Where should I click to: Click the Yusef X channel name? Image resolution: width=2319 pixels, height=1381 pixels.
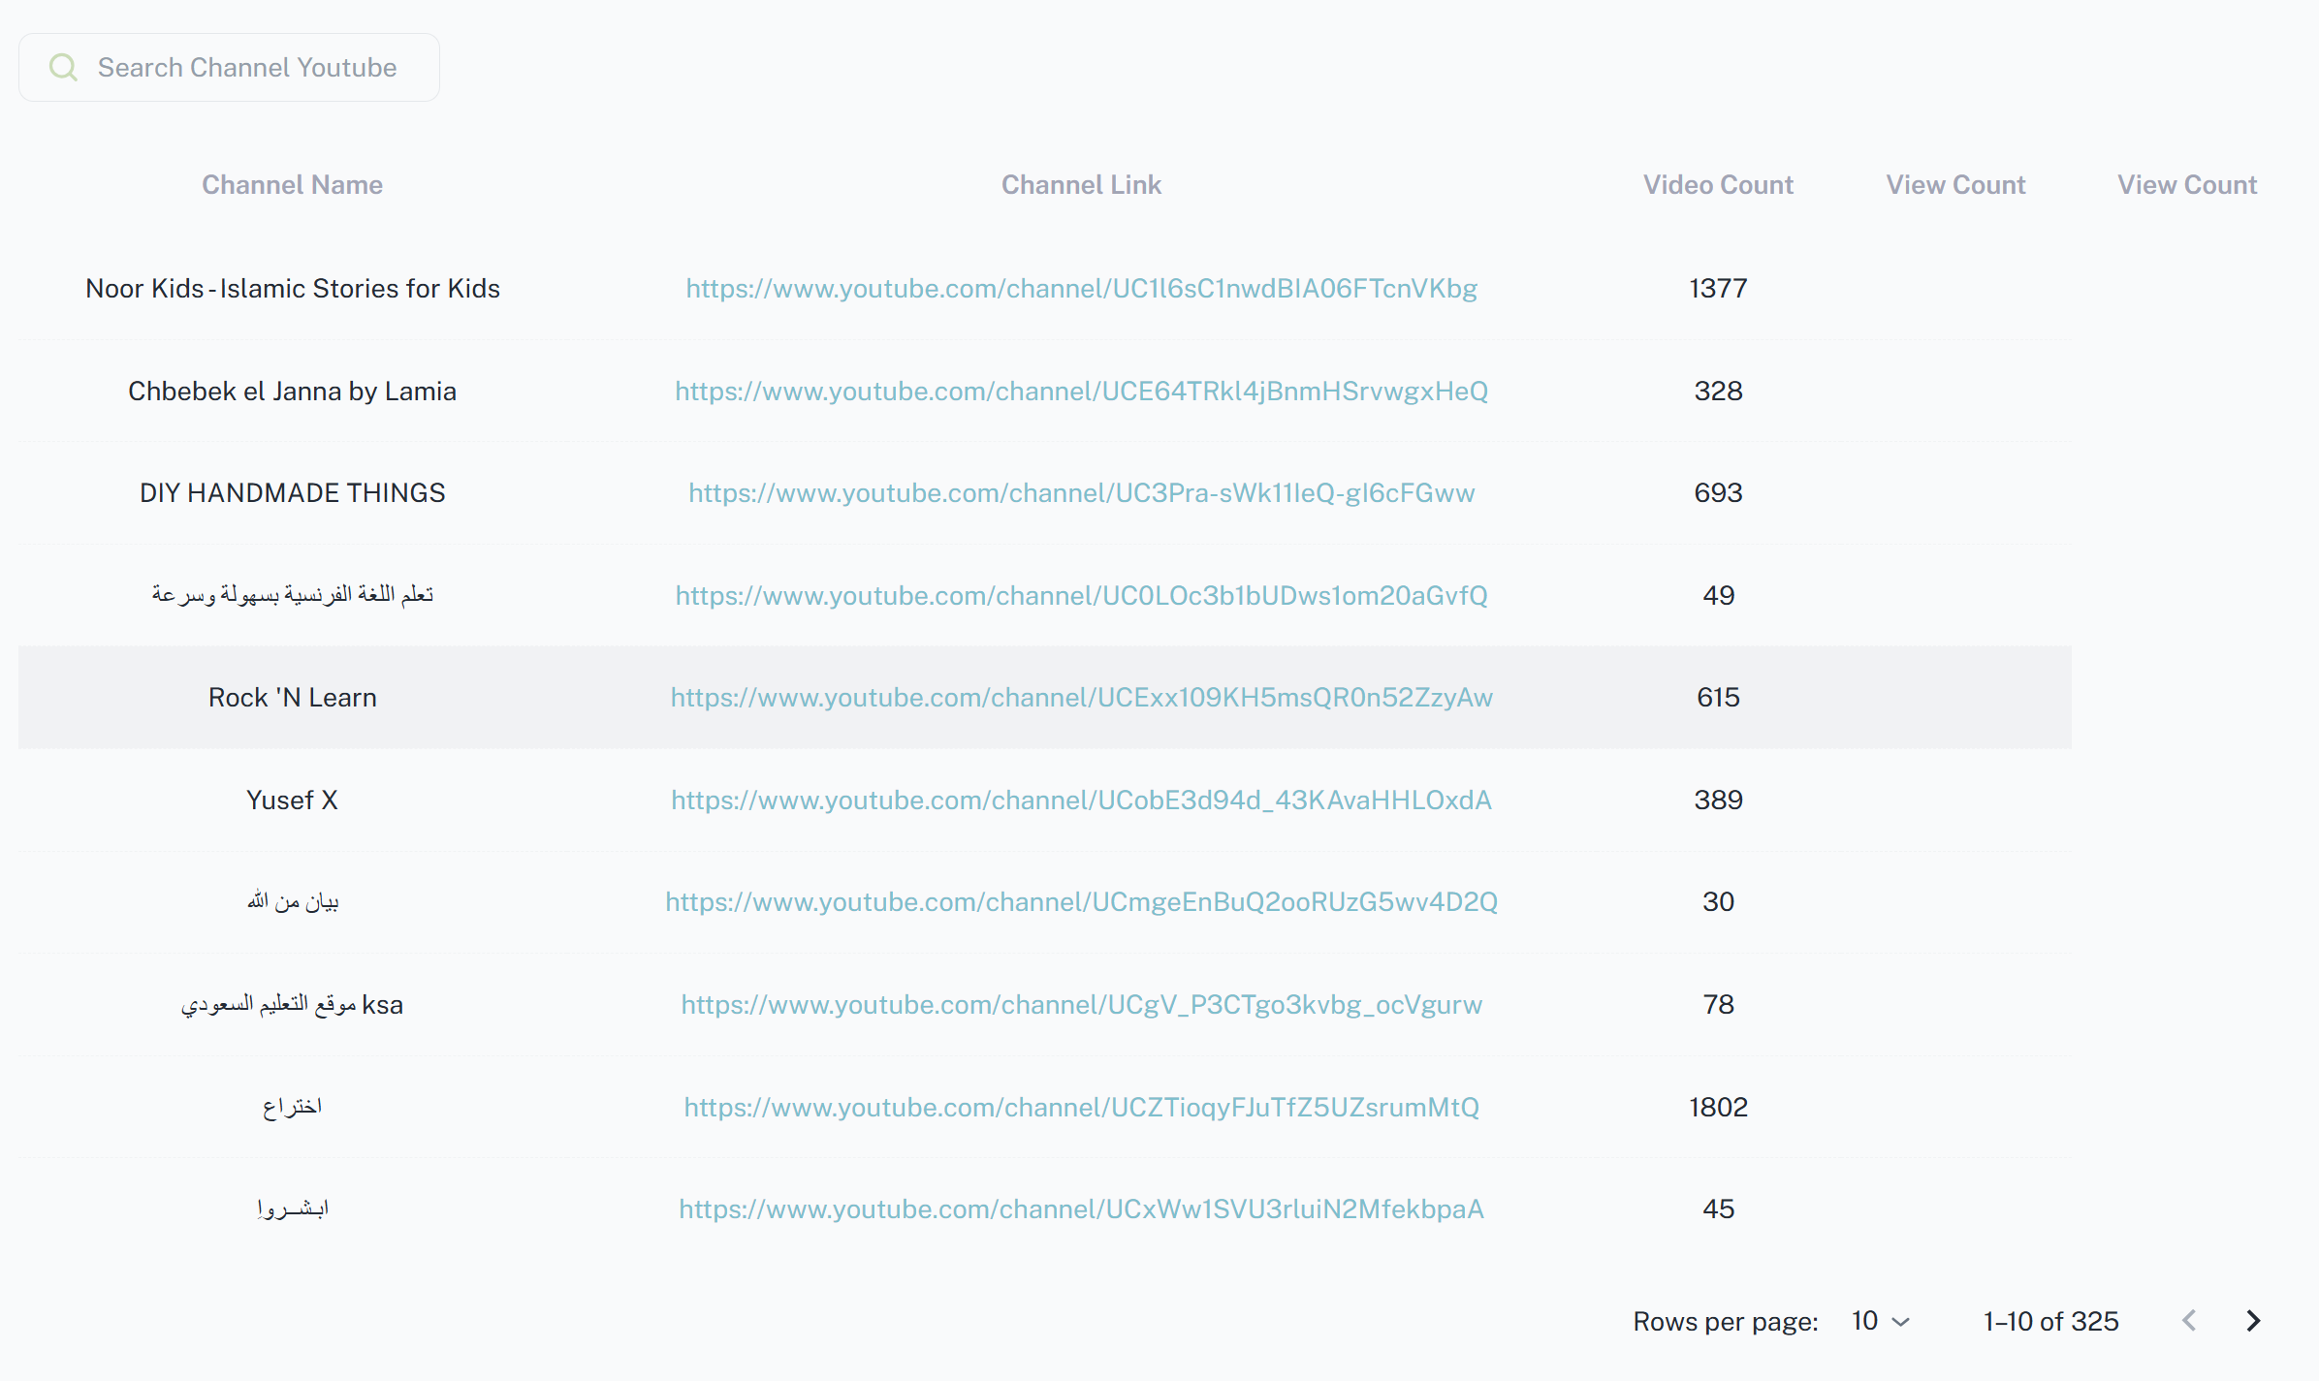tap(292, 800)
